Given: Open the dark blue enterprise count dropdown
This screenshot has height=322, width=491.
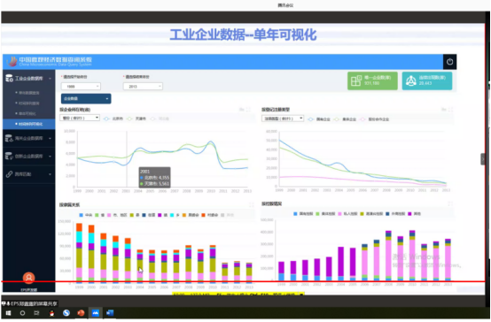Looking at the screenshot, I should (86, 98).
